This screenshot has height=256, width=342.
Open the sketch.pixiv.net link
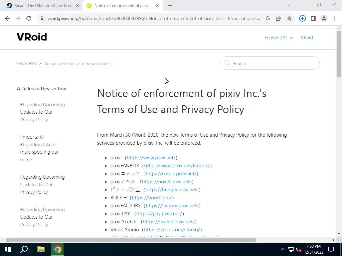tap(169, 222)
